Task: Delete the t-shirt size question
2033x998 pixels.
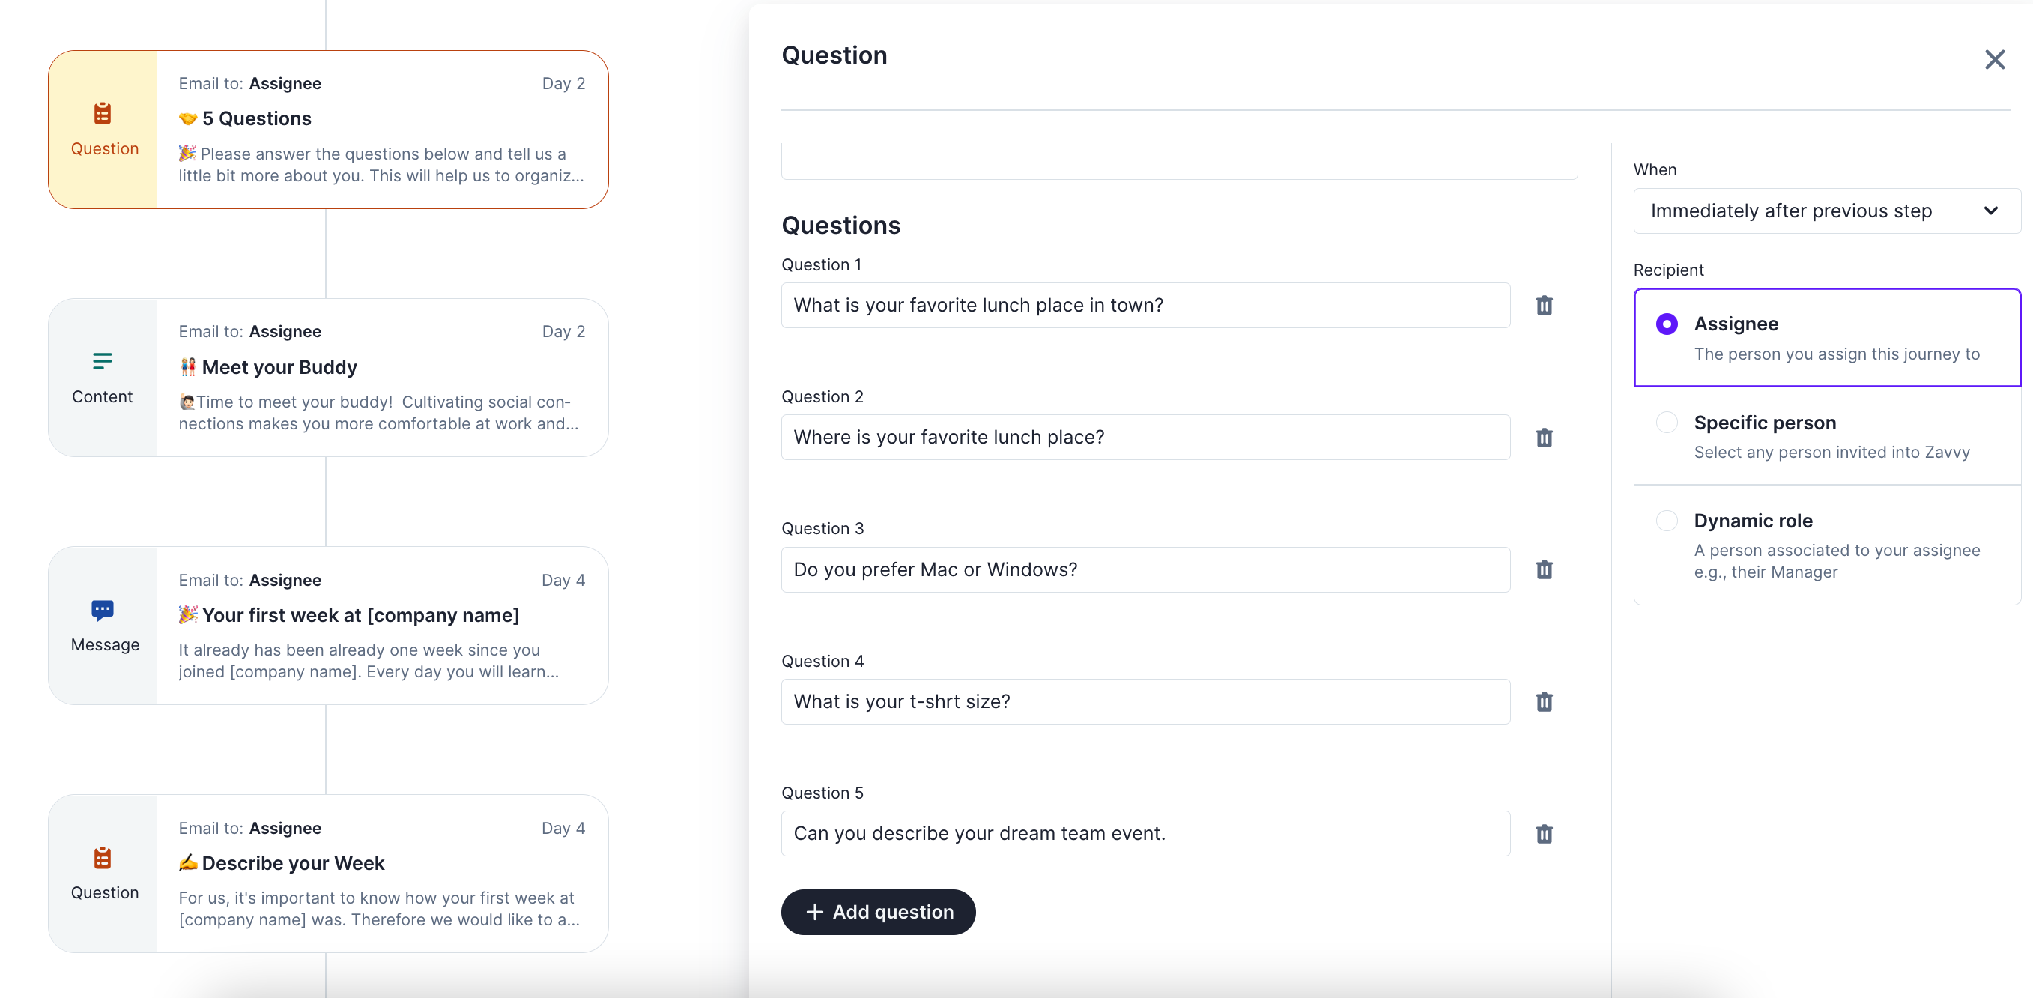Action: (x=1544, y=702)
